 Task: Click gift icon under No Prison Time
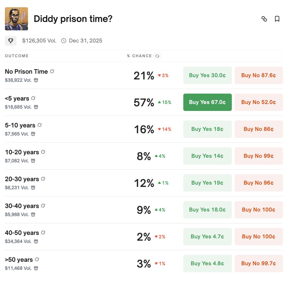pyautogui.click(x=36, y=80)
